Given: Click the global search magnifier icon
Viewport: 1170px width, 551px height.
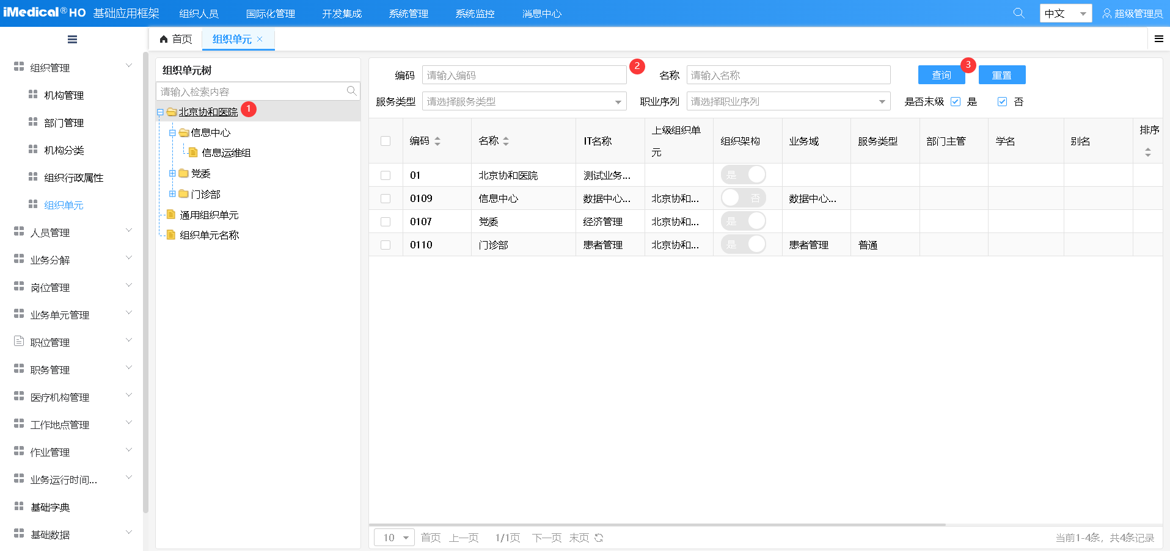Looking at the screenshot, I should pyautogui.click(x=1018, y=13).
